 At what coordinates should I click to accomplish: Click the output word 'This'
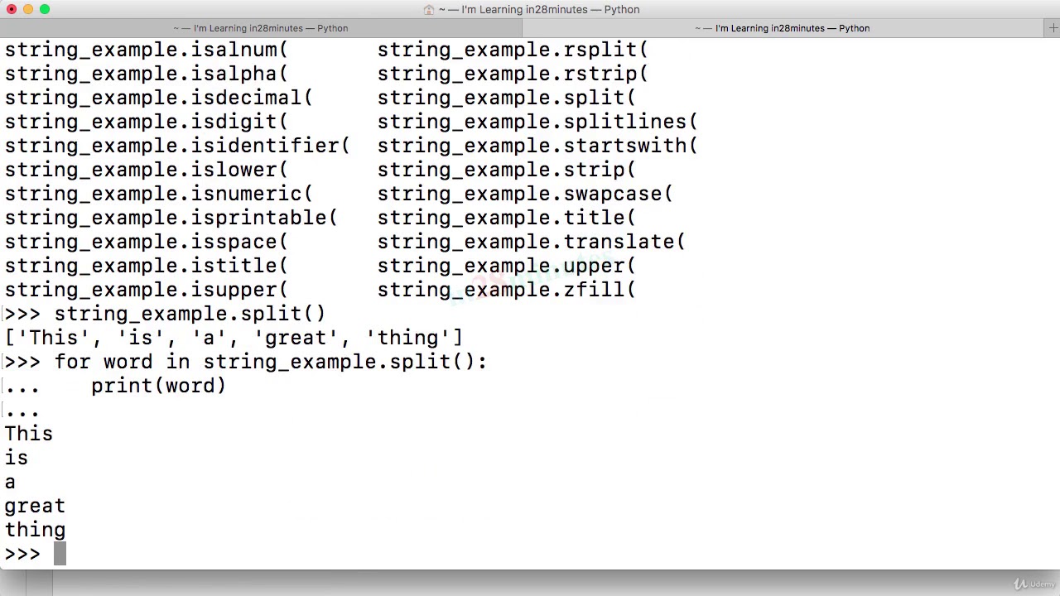pos(29,434)
